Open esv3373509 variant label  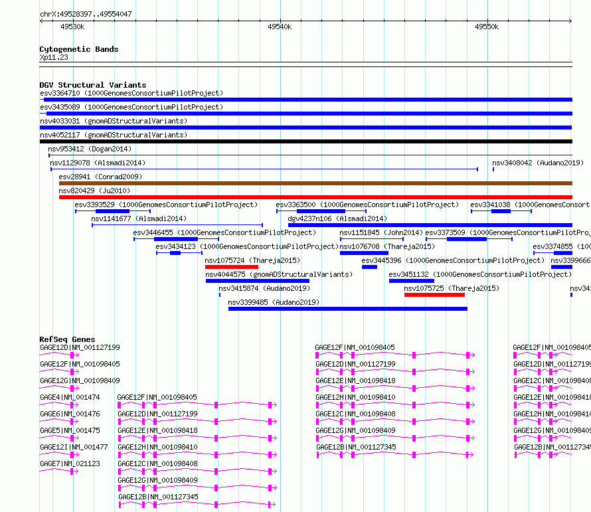tap(508, 232)
